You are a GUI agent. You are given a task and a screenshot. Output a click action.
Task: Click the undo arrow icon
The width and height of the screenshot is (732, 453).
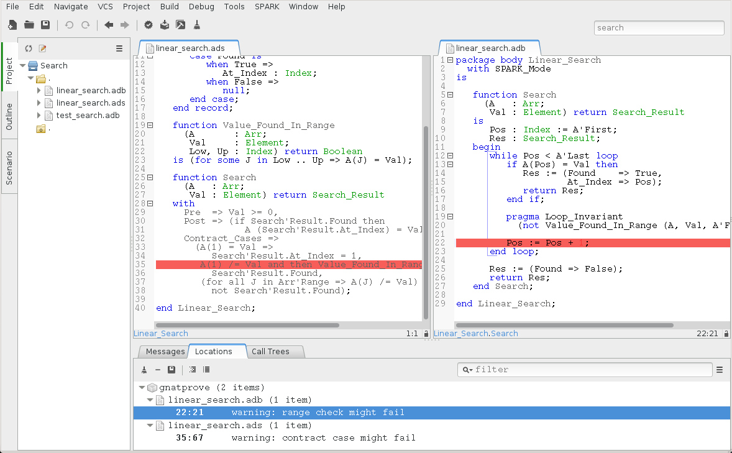pyautogui.click(x=69, y=25)
